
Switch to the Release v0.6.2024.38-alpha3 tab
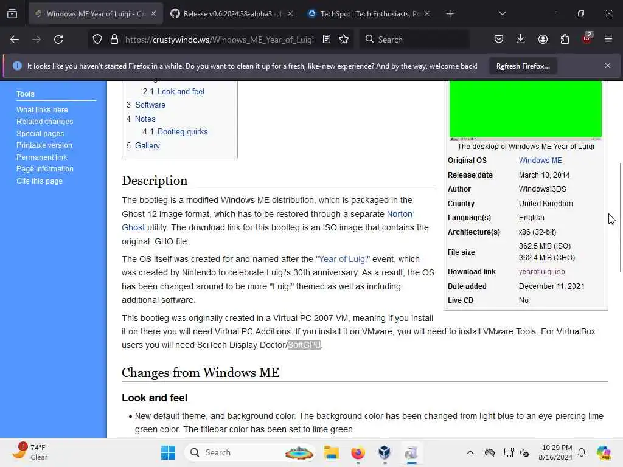pyautogui.click(x=232, y=14)
